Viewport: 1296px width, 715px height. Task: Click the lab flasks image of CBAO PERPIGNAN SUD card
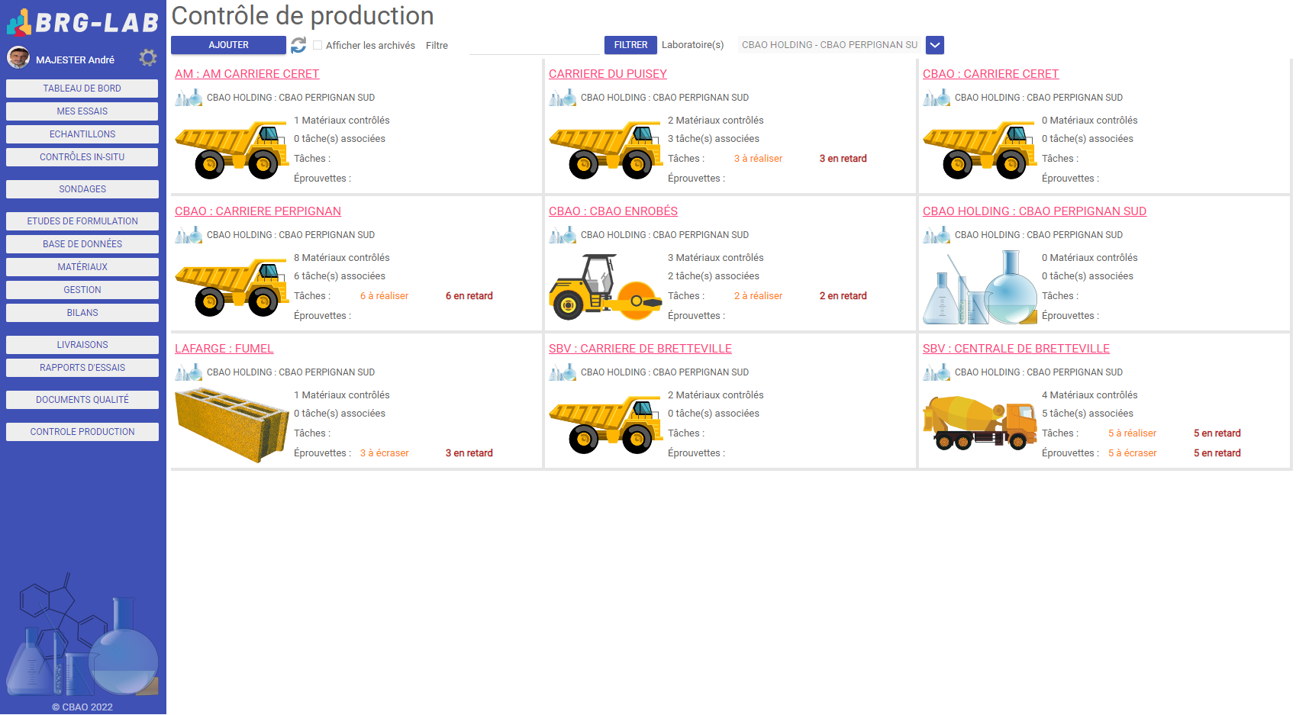[x=980, y=287]
